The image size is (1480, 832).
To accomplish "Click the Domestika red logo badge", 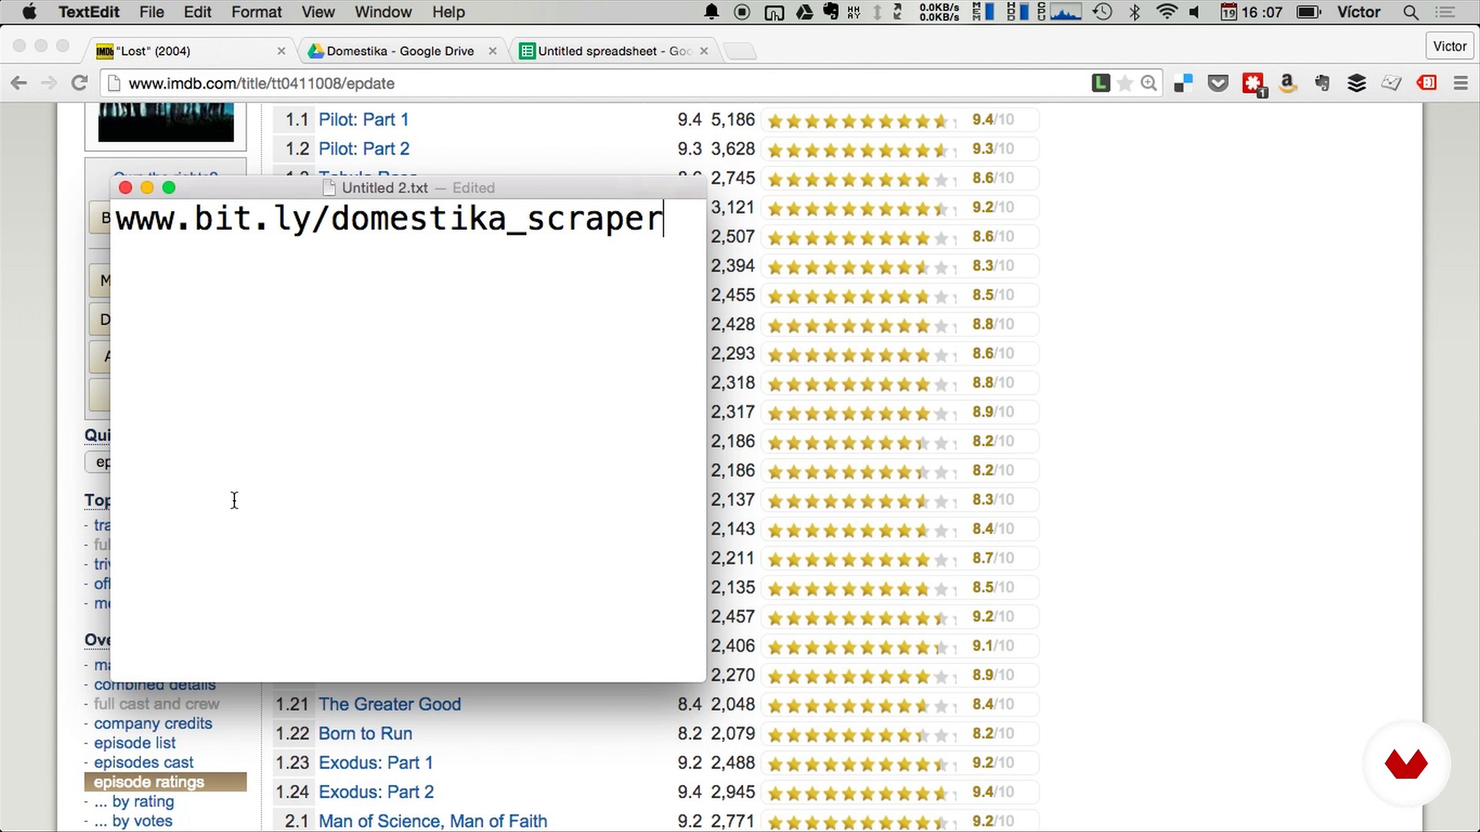I will tap(1406, 763).
